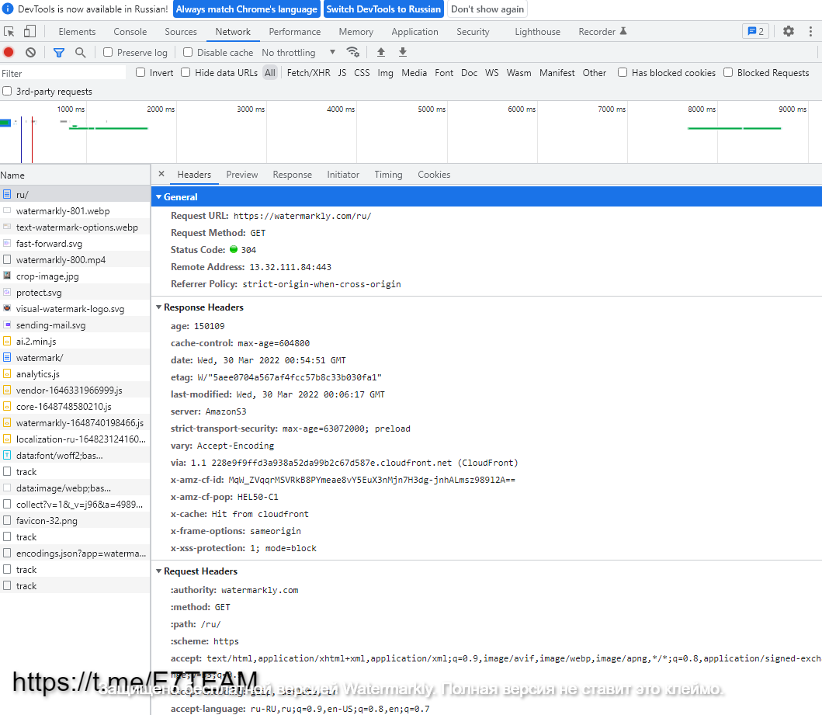Select the fast-forward.svg request
822x715 pixels.
[75, 244]
